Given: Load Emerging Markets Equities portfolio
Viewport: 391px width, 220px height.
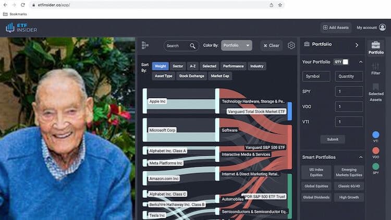Looking at the screenshot, I should pyautogui.click(x=349, y=172).
